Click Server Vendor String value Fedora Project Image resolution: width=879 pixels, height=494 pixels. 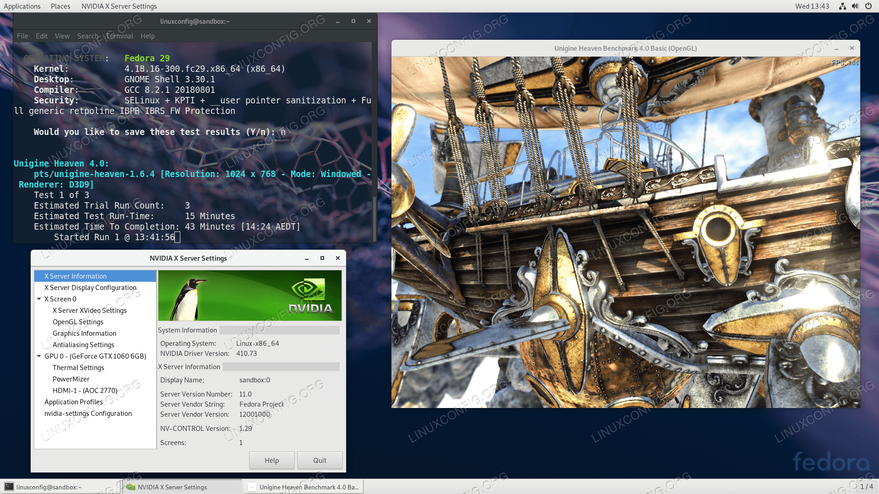261,404
